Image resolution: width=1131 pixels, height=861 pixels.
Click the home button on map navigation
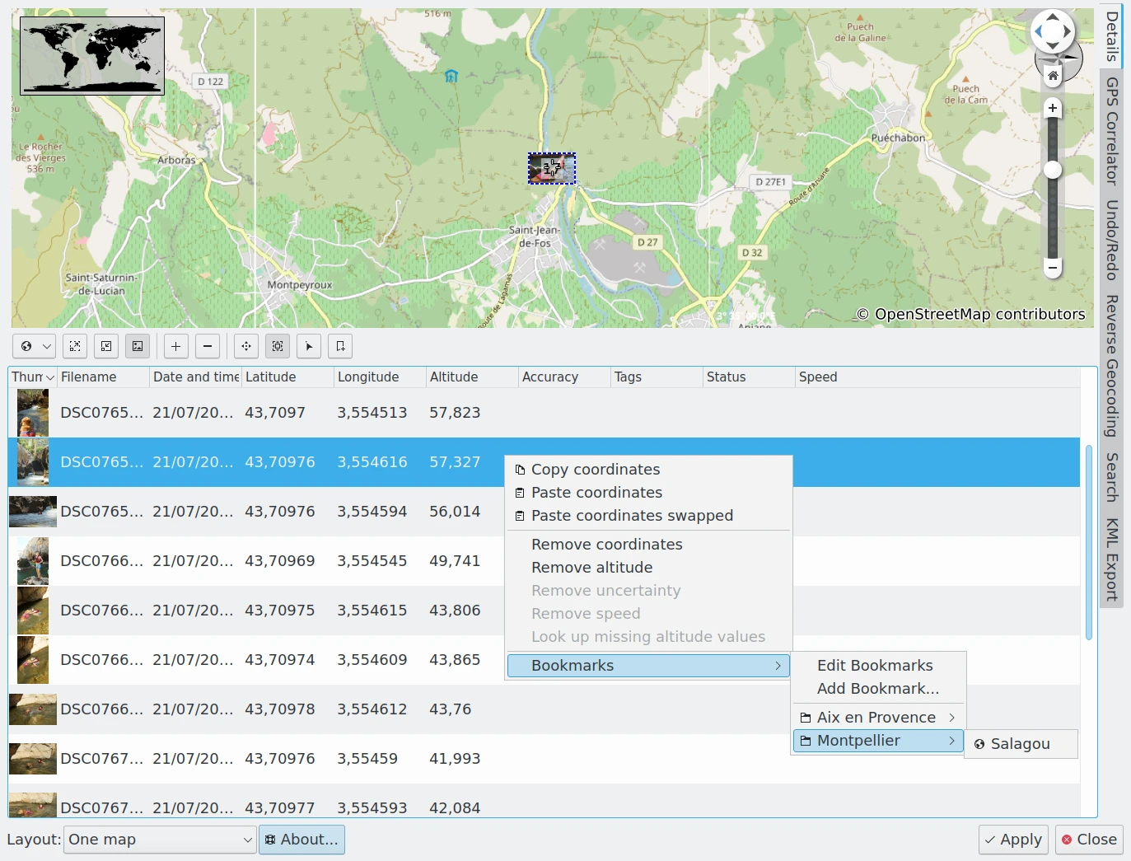(x=1053, y=76)
